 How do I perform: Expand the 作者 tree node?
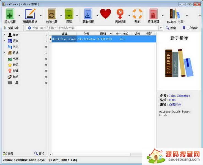[x=4, y=35]
